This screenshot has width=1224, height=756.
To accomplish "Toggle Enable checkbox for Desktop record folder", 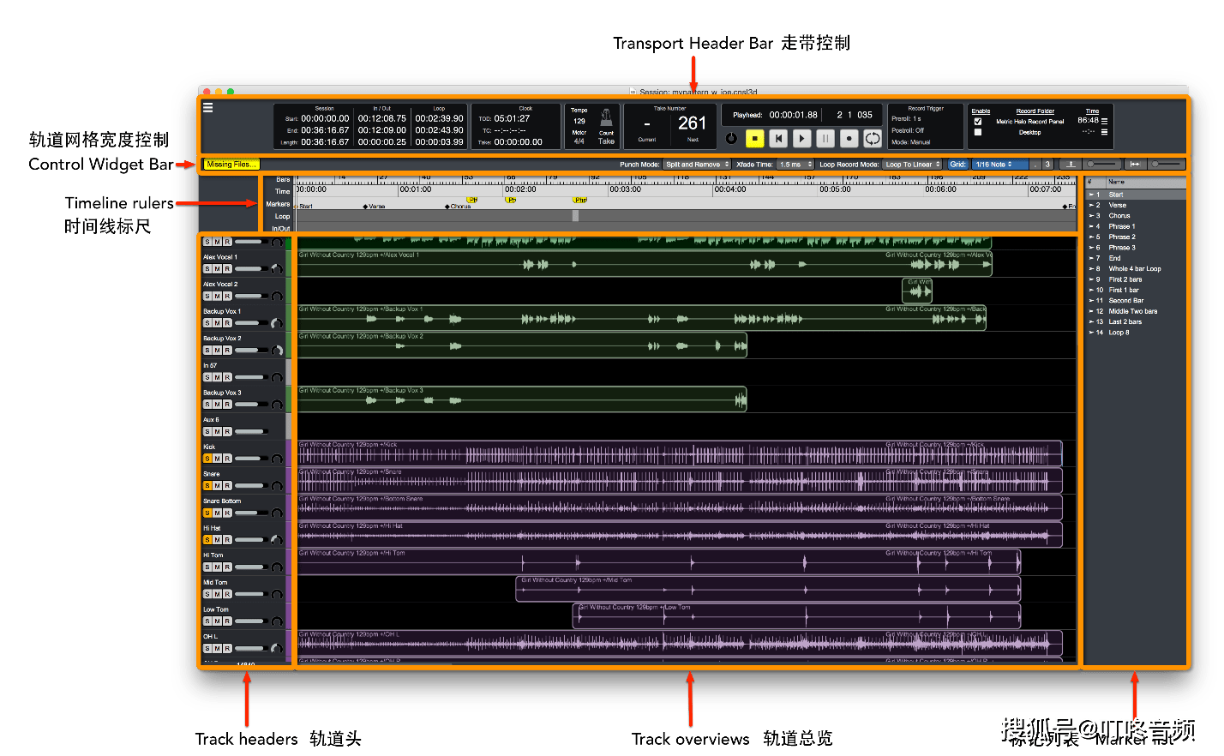I will pos(978,132).
